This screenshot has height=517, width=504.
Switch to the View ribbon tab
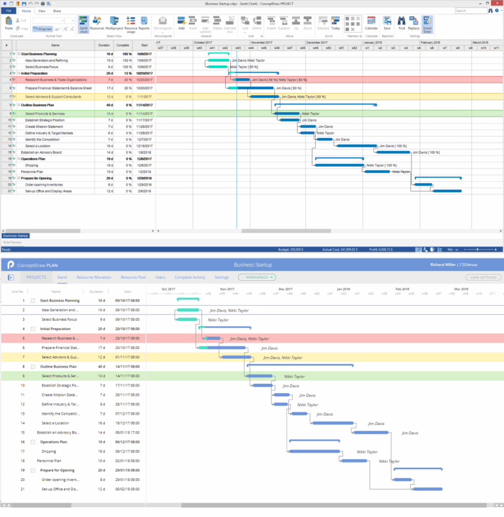pos(41,11)
